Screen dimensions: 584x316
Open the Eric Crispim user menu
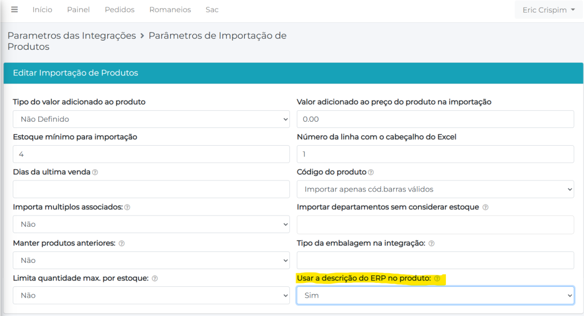548,10
